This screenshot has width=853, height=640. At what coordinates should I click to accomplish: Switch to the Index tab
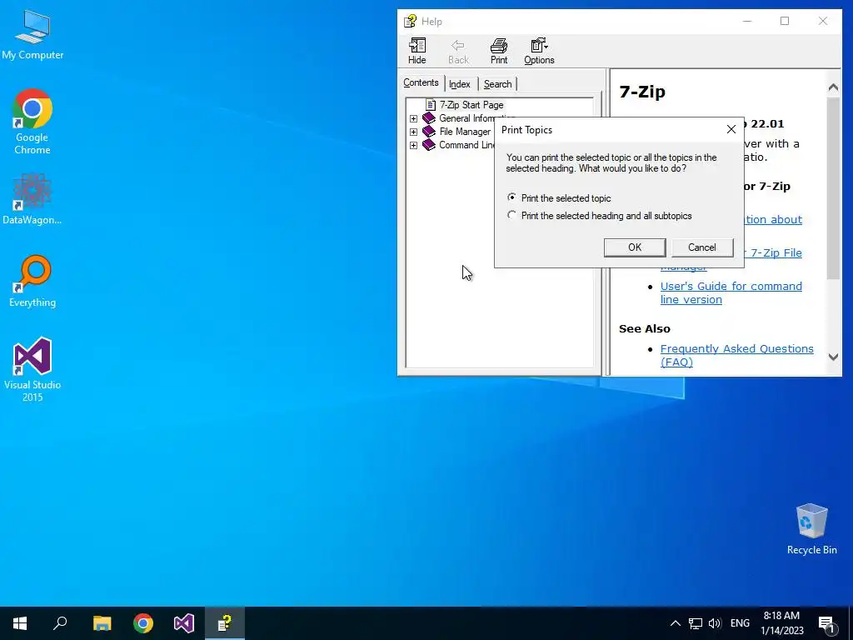460,84
